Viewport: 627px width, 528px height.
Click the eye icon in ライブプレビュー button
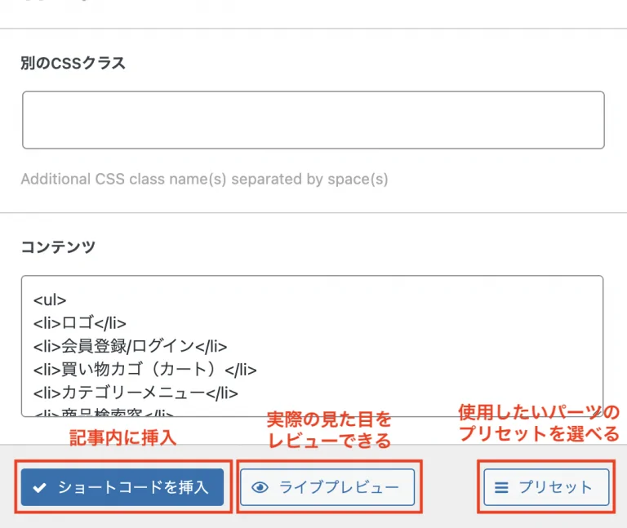tap(260, 487)
